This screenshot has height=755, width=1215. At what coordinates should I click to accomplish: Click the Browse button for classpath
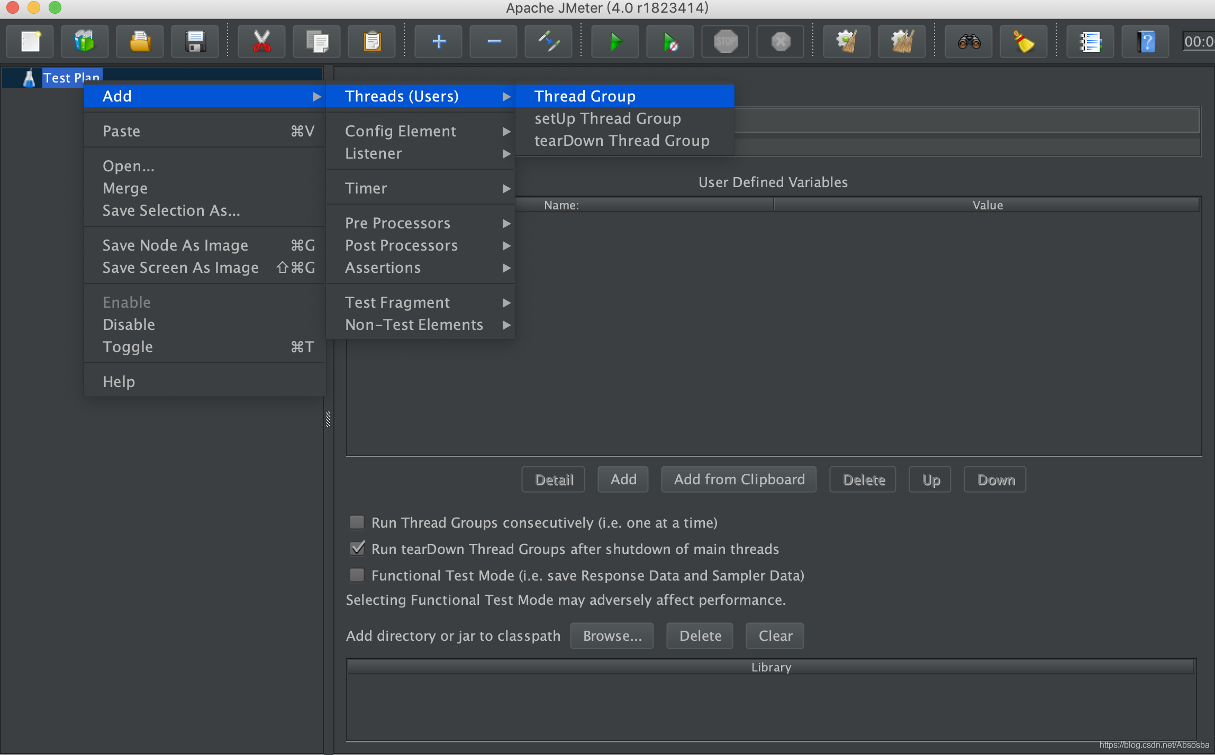coord(613,635)
